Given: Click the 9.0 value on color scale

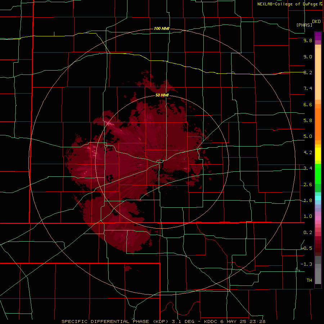Looking at the screenshot, I should (308, 57).
